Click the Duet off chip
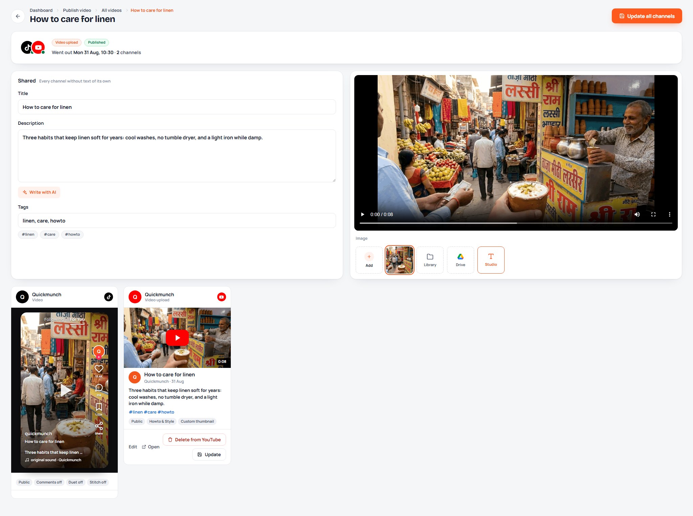 pyautogui.click(x=75, y=482)
